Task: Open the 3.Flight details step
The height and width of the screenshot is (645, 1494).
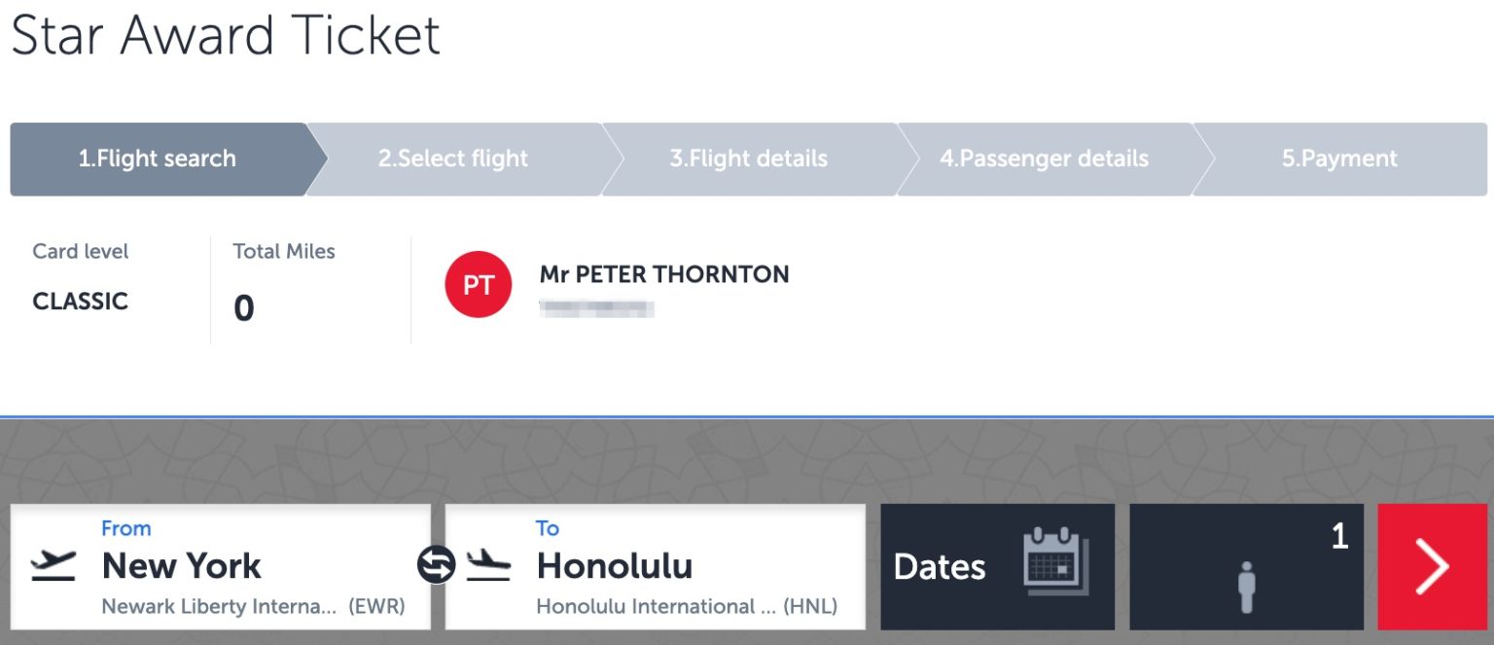Action: pyautogui.click(x=749, y=159)
